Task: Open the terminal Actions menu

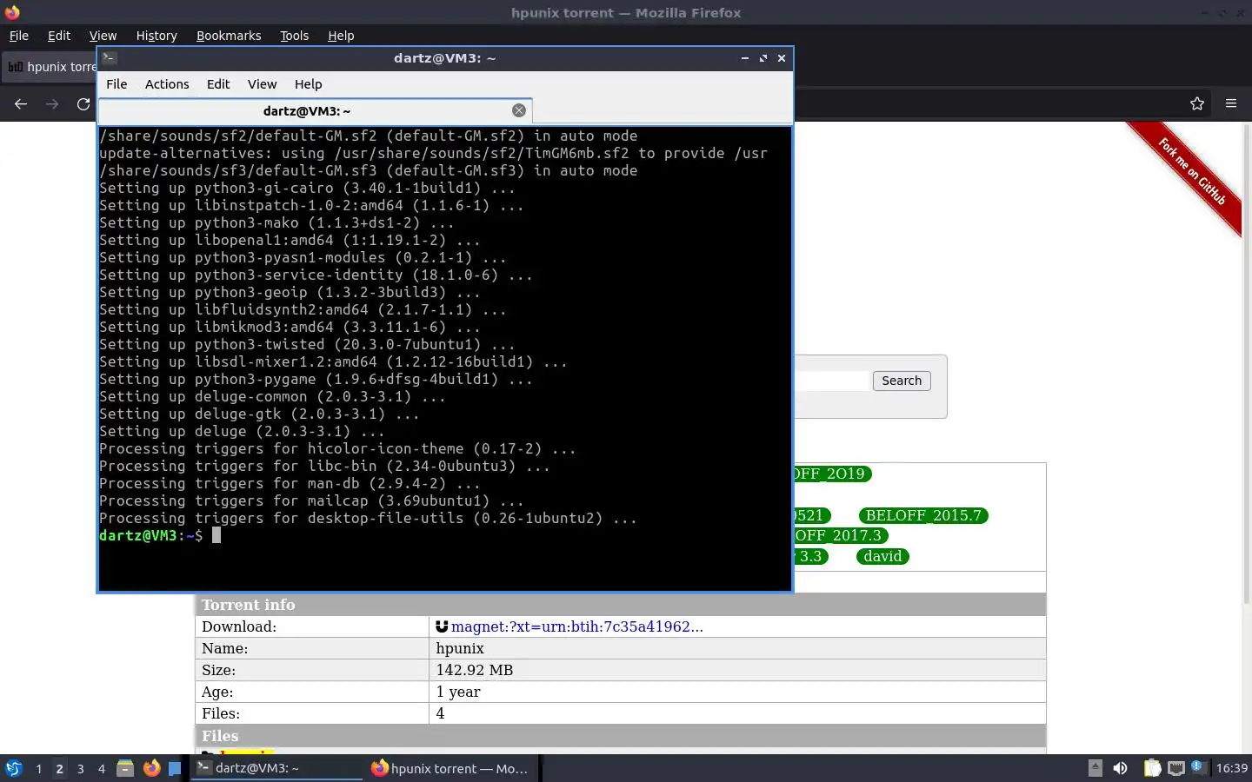Action: (167, 84)
